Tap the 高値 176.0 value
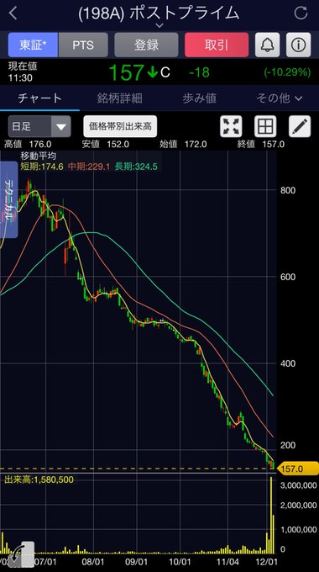This screenshot has height=572, width=319. pyautogui.click(x=28, y=144)
